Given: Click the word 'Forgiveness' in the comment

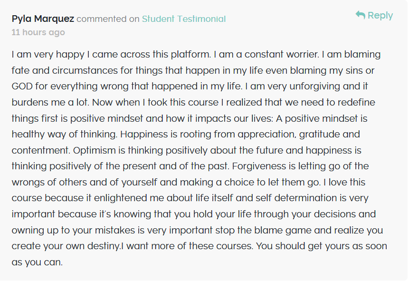Looking at the screenshot, I should pos(259,166).
